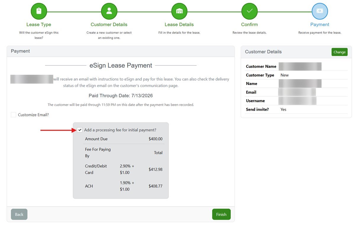Screen dimensions: 355x229
Task: Enable the Customize Email checkbox
Action: [14, 115]
